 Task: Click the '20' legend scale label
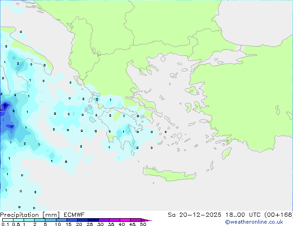pyautogui.click(x=79, y=224)
